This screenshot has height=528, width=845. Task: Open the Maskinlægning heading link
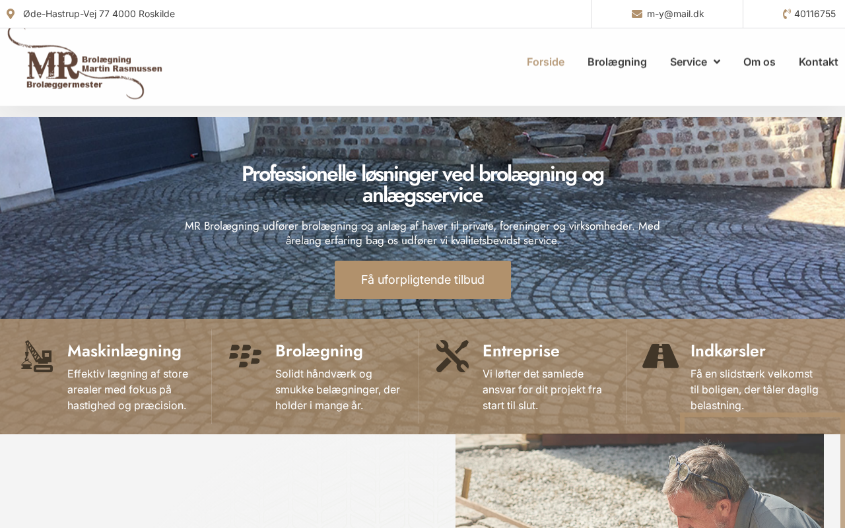point(124,350)
